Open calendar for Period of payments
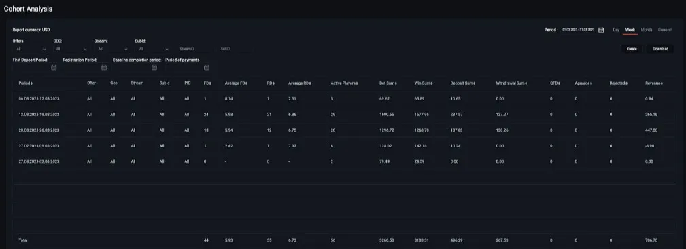 point(207,68)
